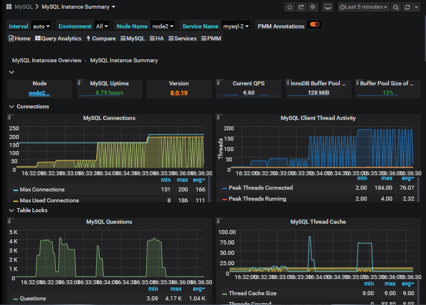The image size is (426, 305).
Task: Toggle the Thread Cache Size series
Action: click(x=252, y=293)
